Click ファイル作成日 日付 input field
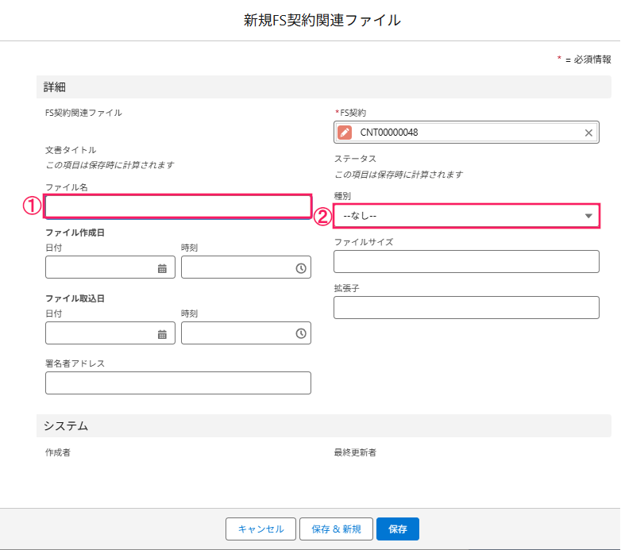This screenshot has width=621, height=550. pos(110,267)
